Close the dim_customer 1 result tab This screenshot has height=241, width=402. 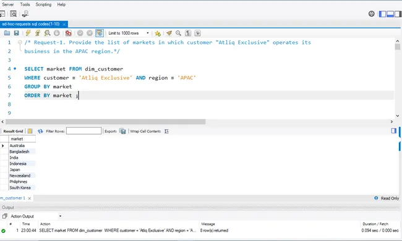coord(30,198)
